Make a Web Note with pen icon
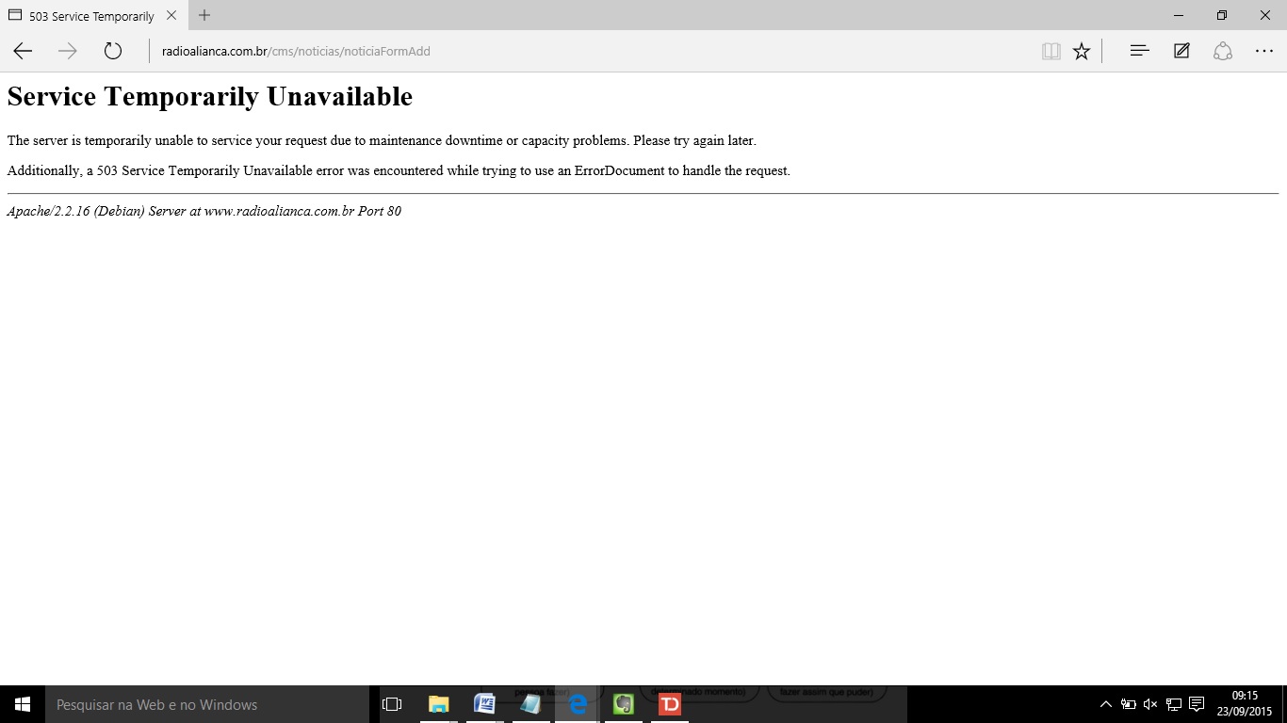1287x723 pixels. point(1181,51)
